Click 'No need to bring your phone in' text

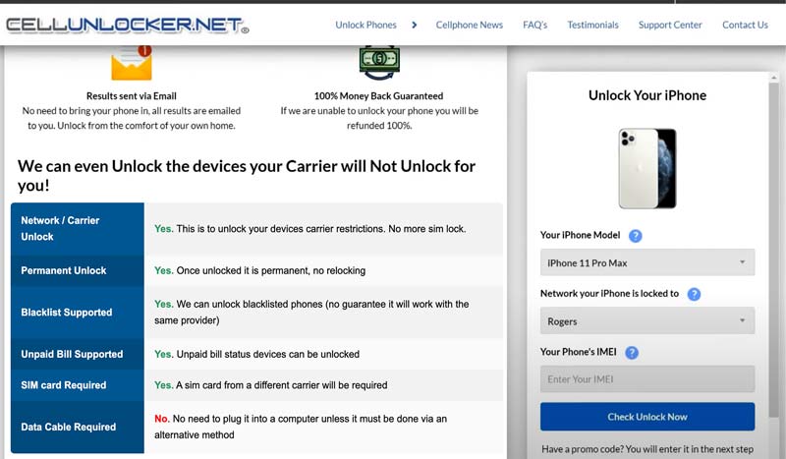(132, 118)
